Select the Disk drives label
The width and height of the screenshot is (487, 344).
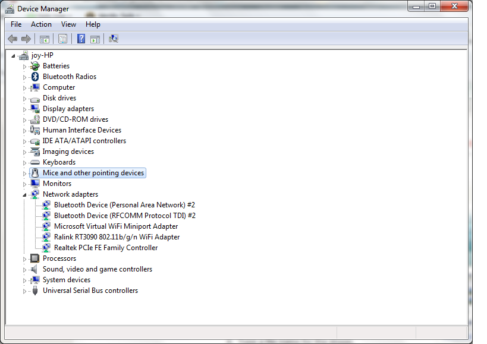click(x=59, y=98)
